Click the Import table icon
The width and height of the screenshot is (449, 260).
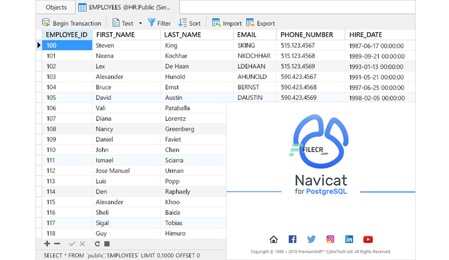(x=216, y=23)
